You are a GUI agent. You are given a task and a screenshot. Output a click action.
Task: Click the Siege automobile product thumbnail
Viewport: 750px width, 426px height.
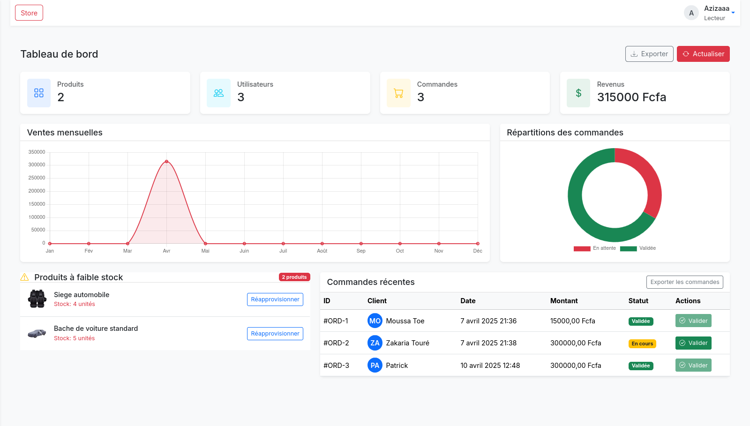coord(37,299)
